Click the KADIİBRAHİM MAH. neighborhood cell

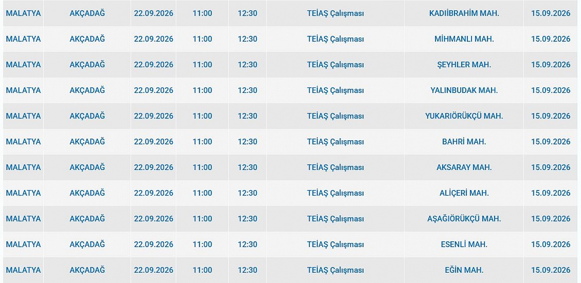(x=464, y=13)
